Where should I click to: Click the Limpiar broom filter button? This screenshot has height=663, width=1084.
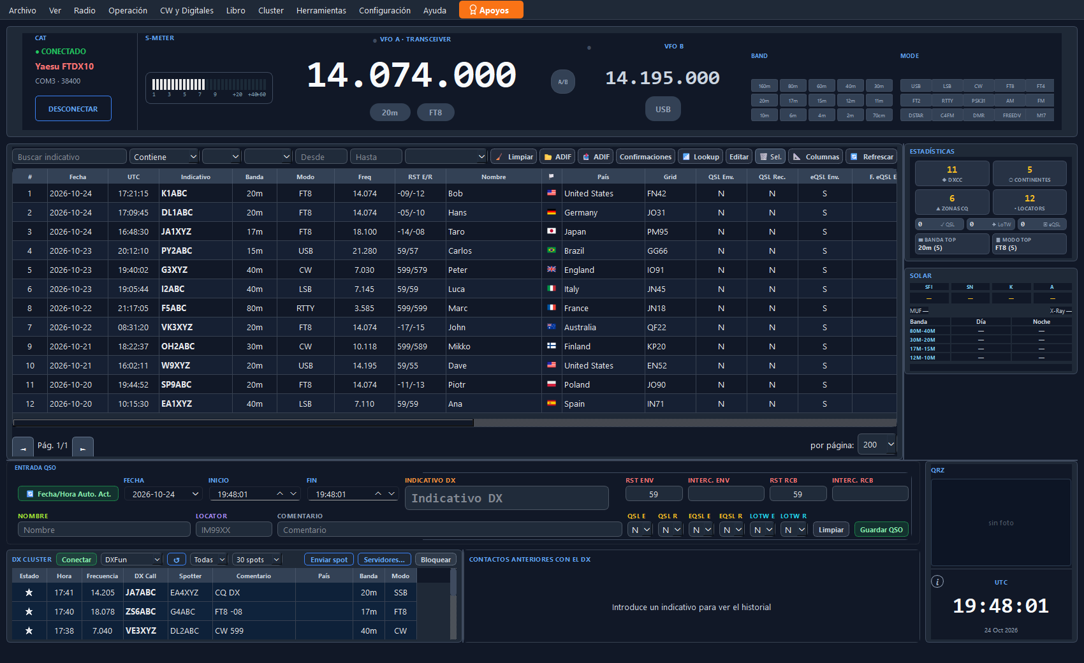[x=513, y=157]
